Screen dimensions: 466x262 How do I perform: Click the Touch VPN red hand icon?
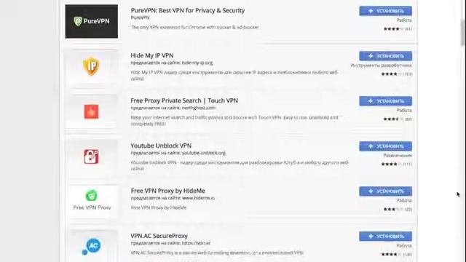pyautogui.click(x=91, y=111)
